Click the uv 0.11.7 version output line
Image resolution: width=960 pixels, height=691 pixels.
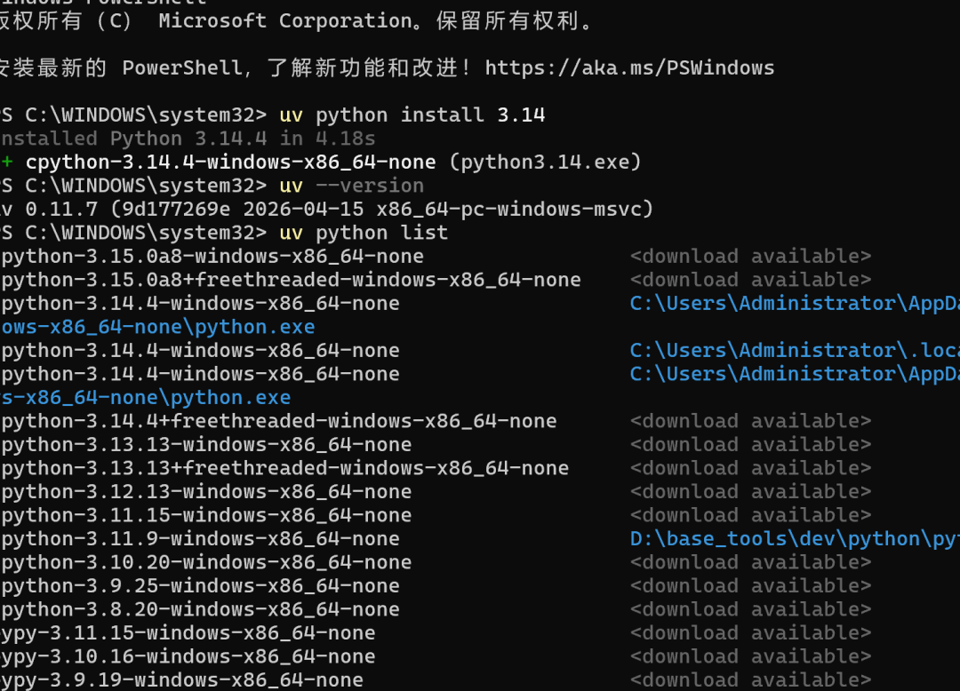327,209
